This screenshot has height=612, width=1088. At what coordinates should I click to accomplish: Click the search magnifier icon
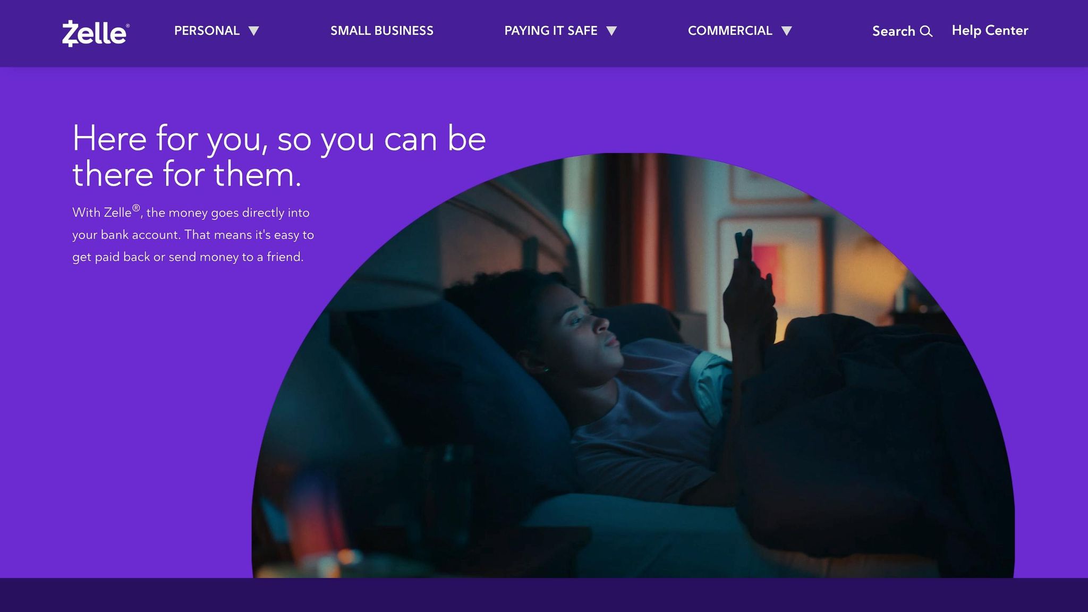point(926,31)
